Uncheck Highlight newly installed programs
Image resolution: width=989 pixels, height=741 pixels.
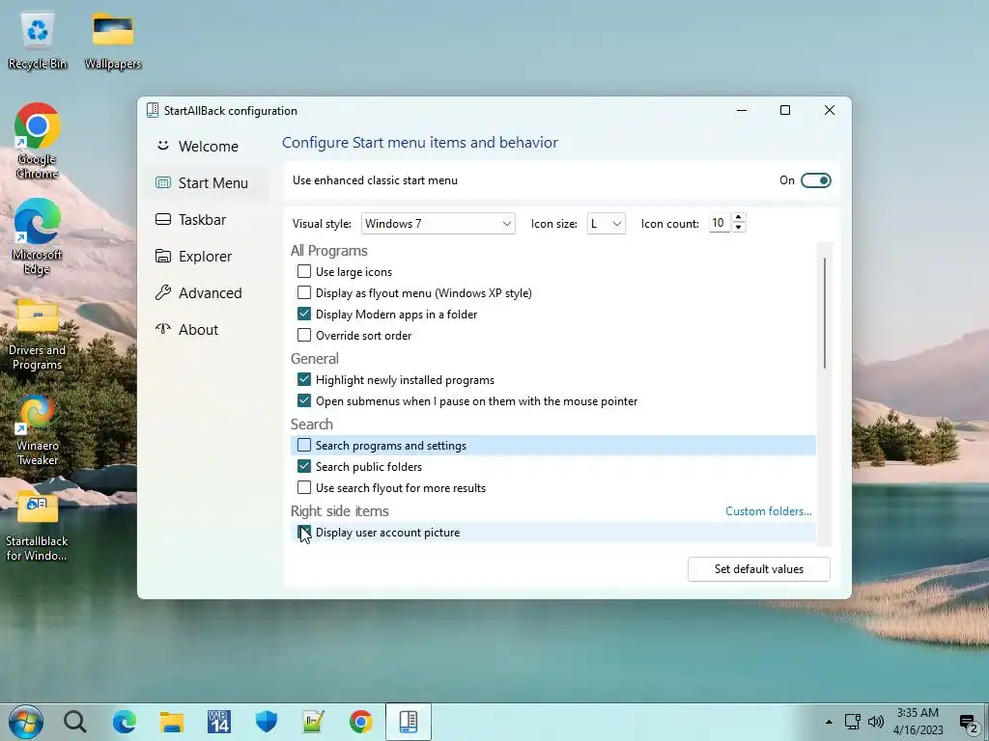coord(304,379)
